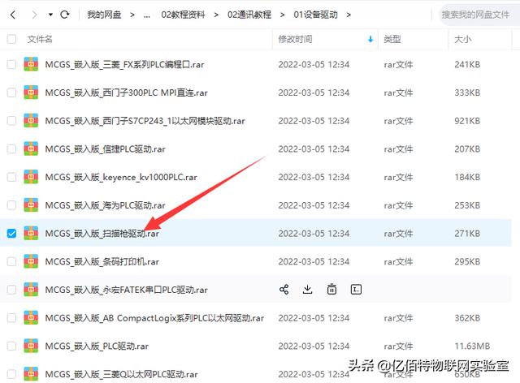The width and height of the screenshot is (520, 383).
Task: Select file name MCGS_嵌入版_三菱_FX系列PLC编程口.rar
Action: click(x=124, y=64)
